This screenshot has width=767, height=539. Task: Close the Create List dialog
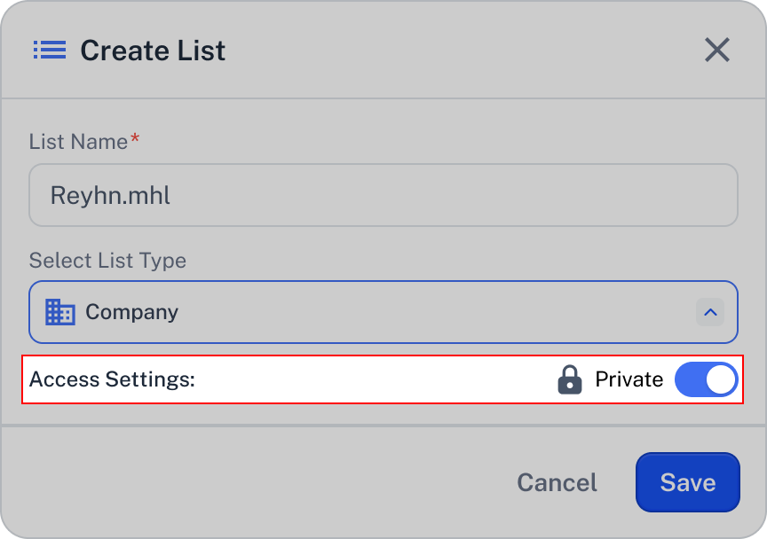pos(717,50)
